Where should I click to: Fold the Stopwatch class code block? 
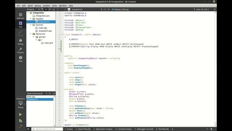62,35
